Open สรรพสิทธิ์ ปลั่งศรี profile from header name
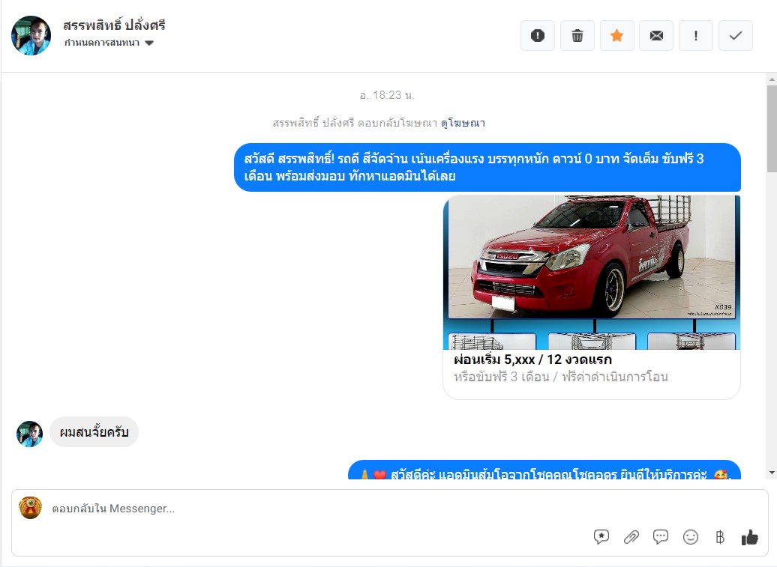The image size is (777, 567). (x=114, y=25)
